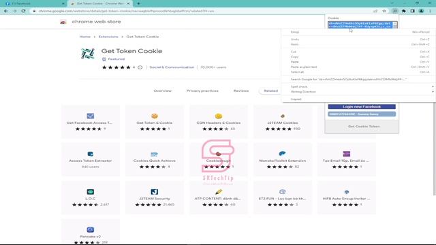Open the CDN Headers & Cookies card
This screenshot has width=436, height=245.
[x=219, y=122]
